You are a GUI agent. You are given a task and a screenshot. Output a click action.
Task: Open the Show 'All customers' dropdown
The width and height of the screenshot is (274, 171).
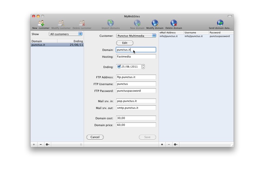click(x=65, y=34)
